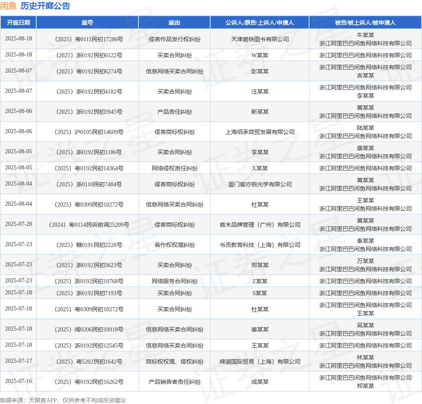Select case number (2025)浙0192民初3623号

89,265
